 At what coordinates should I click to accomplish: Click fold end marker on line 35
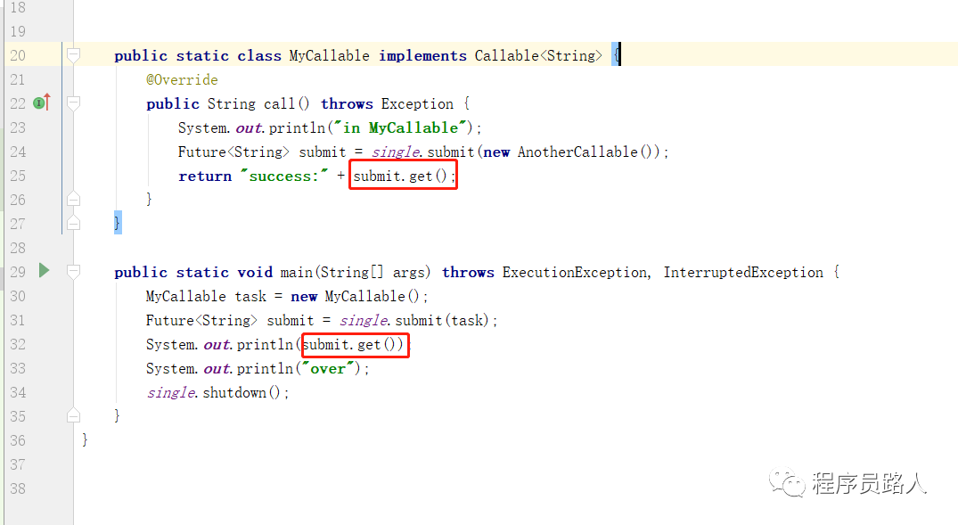(x=73, y=415)
